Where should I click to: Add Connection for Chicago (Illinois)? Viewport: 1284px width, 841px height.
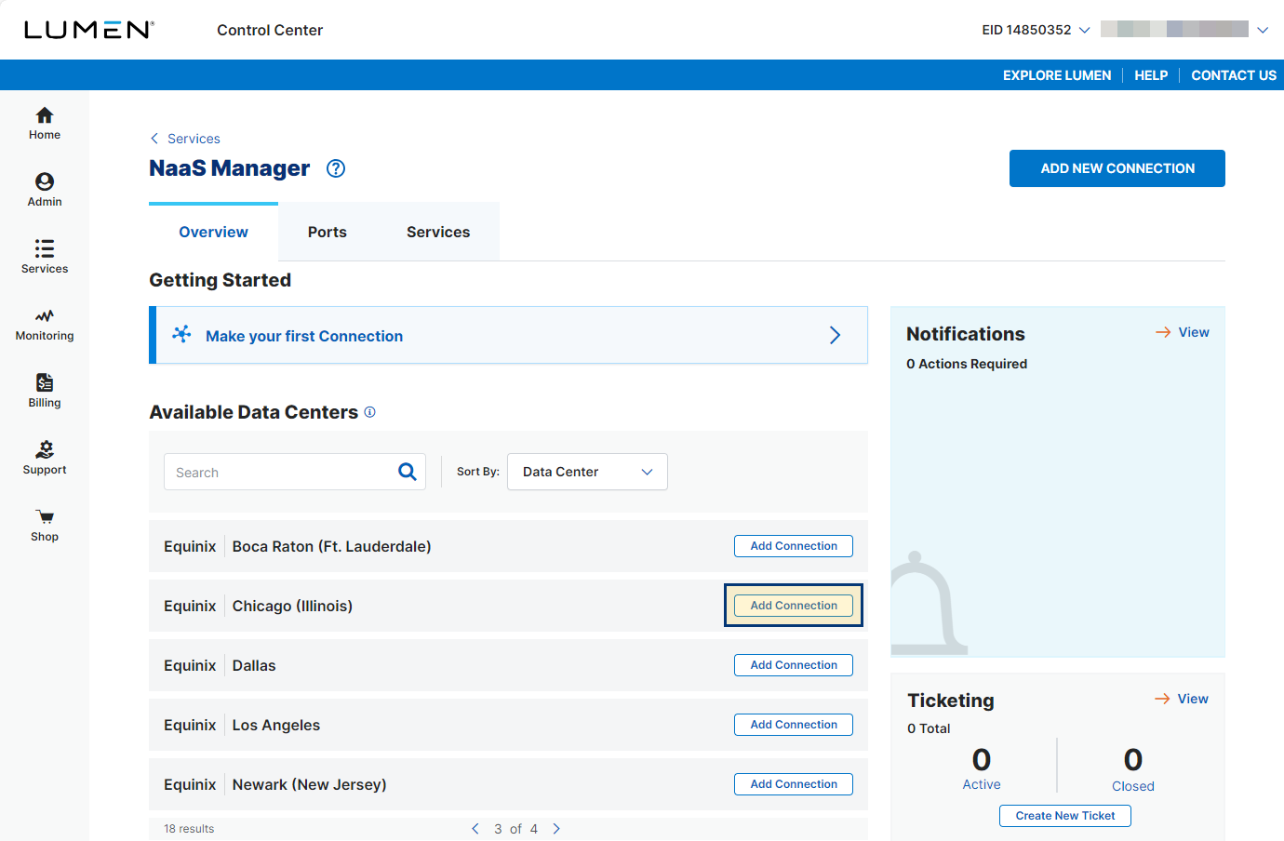pyautogui.click(x=794, y=606)
